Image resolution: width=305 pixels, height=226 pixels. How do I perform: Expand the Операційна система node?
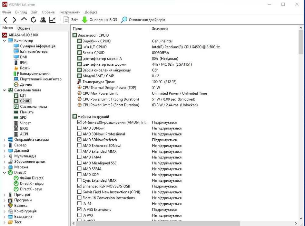(4, 140)
